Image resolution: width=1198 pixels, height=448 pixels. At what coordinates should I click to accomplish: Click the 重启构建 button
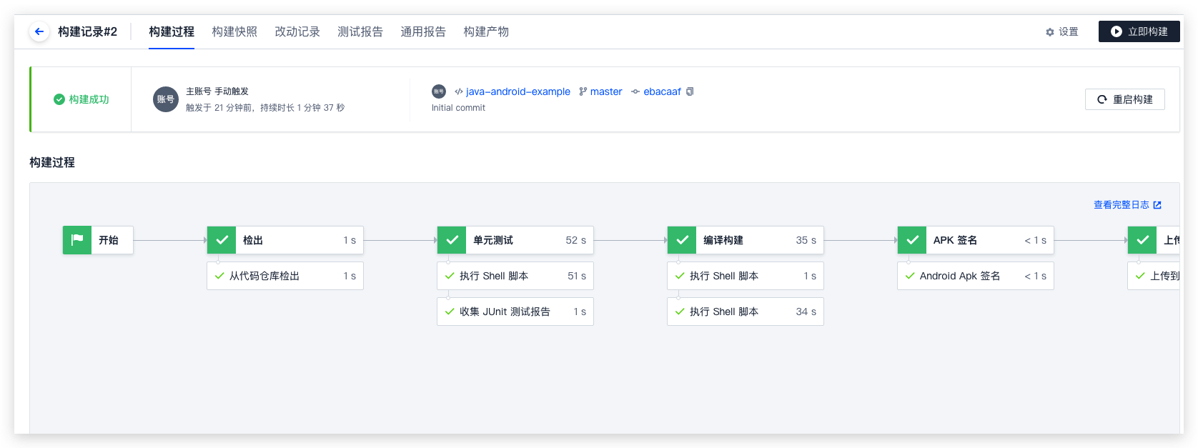tap(1125, 99)
